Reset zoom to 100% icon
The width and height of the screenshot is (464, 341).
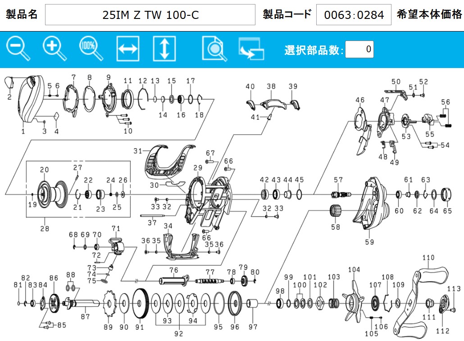(x=91, y=49)
